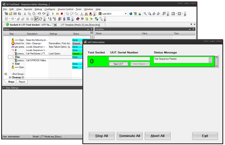
Task: Open the Back history dropdown arrow
Action: (176, 14)
